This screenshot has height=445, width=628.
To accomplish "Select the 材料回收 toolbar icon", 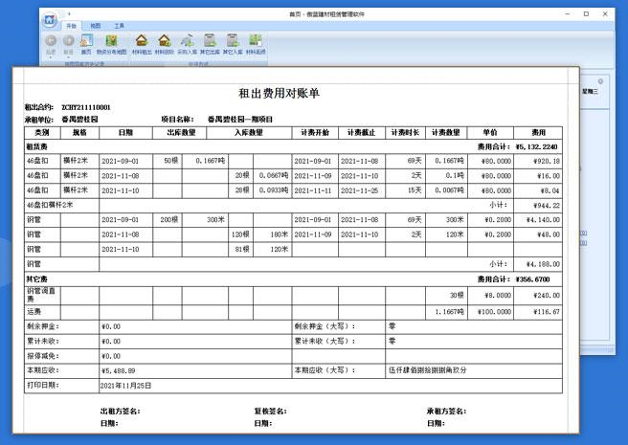I will point(164,41).
